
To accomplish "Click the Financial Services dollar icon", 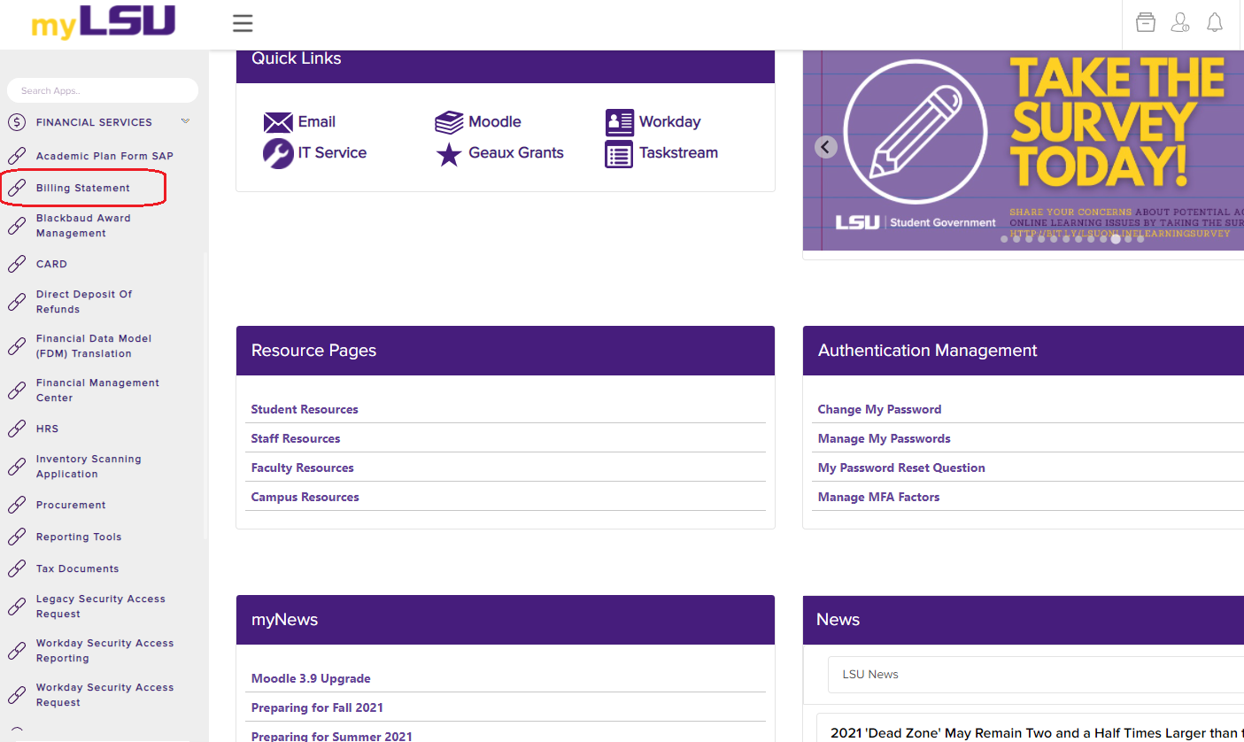I will (16, 122).
